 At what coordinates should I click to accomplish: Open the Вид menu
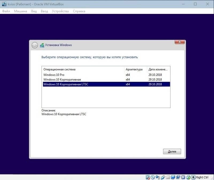[34, 11]
